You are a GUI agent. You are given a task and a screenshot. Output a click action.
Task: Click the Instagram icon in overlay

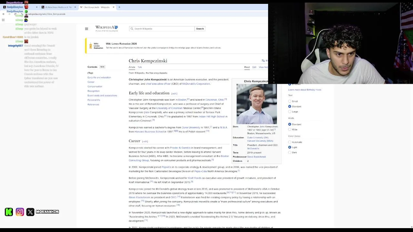pos(20,212)
